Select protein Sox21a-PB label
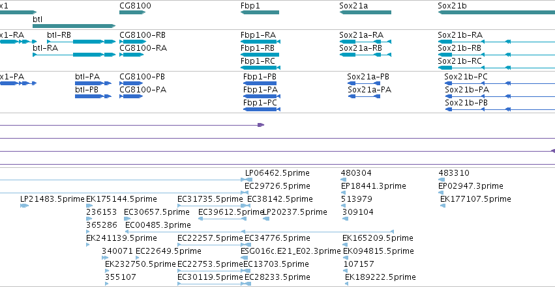Viewport: 555px width, 287px height. (368, 77)
